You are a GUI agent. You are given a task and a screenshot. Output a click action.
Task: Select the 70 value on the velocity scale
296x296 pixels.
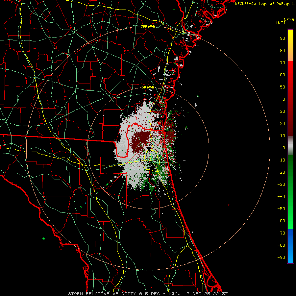coord(283,63)
